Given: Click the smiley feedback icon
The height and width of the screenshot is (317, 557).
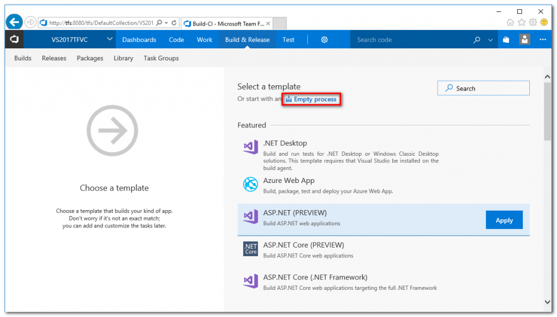Looking at the screenshot, I should click(544, 22).
